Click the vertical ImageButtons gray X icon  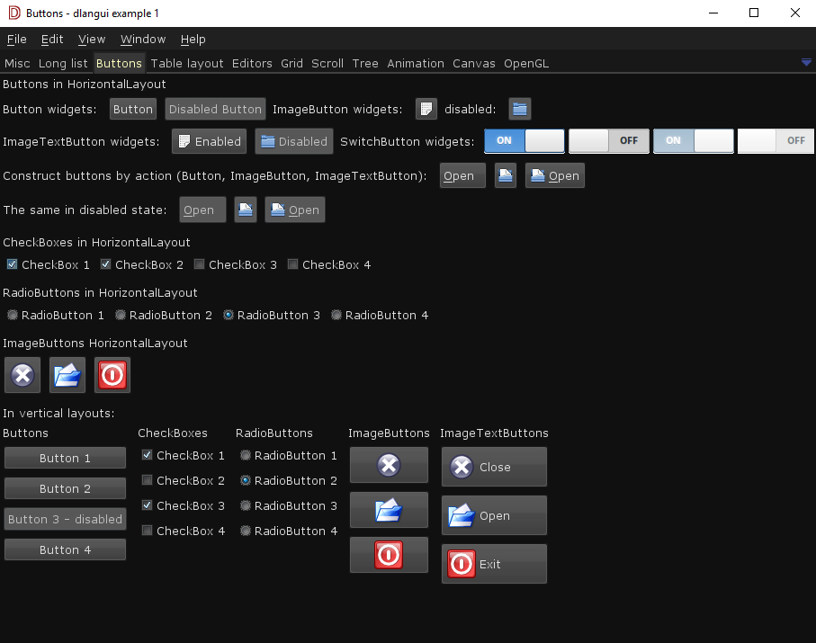coord(389,465)
